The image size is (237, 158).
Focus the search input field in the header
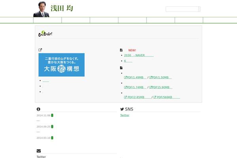pos(182,9)
